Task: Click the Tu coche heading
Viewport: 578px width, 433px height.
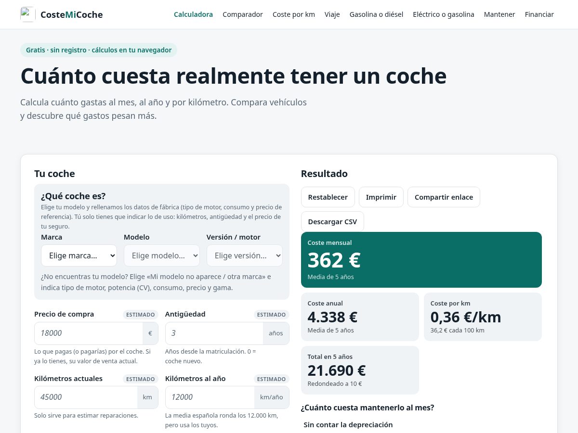Action: (54, 174)
